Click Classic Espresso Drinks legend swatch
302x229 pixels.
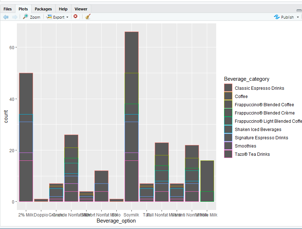[x=228, y=88]
